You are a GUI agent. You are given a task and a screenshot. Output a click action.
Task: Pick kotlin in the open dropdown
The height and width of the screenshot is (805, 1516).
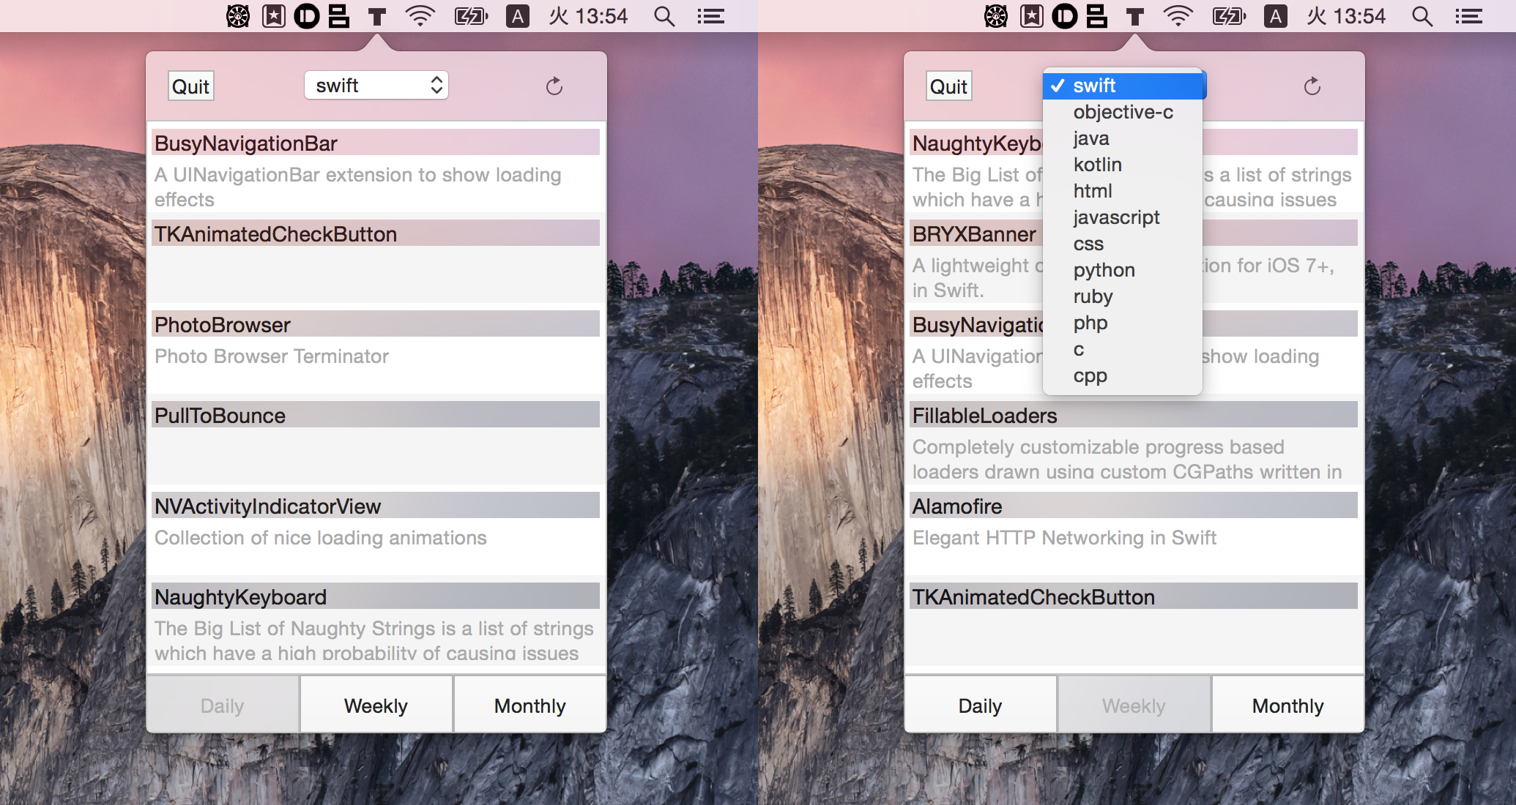click(1097, 165)
